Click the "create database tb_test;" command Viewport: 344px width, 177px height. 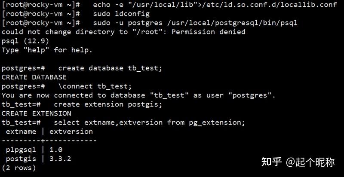[x=111, y=68]
